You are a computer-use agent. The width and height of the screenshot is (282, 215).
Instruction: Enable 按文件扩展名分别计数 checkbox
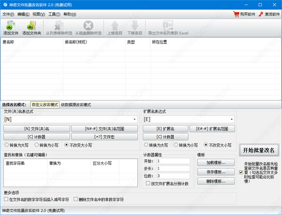pos(148,184)
